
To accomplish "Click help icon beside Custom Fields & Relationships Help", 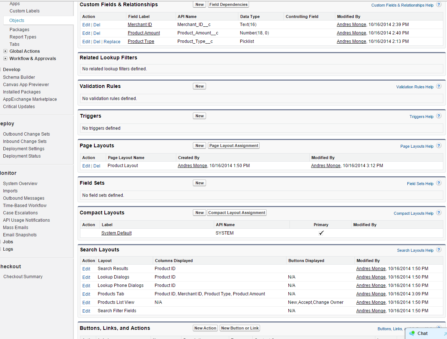I will pos(439,5).
